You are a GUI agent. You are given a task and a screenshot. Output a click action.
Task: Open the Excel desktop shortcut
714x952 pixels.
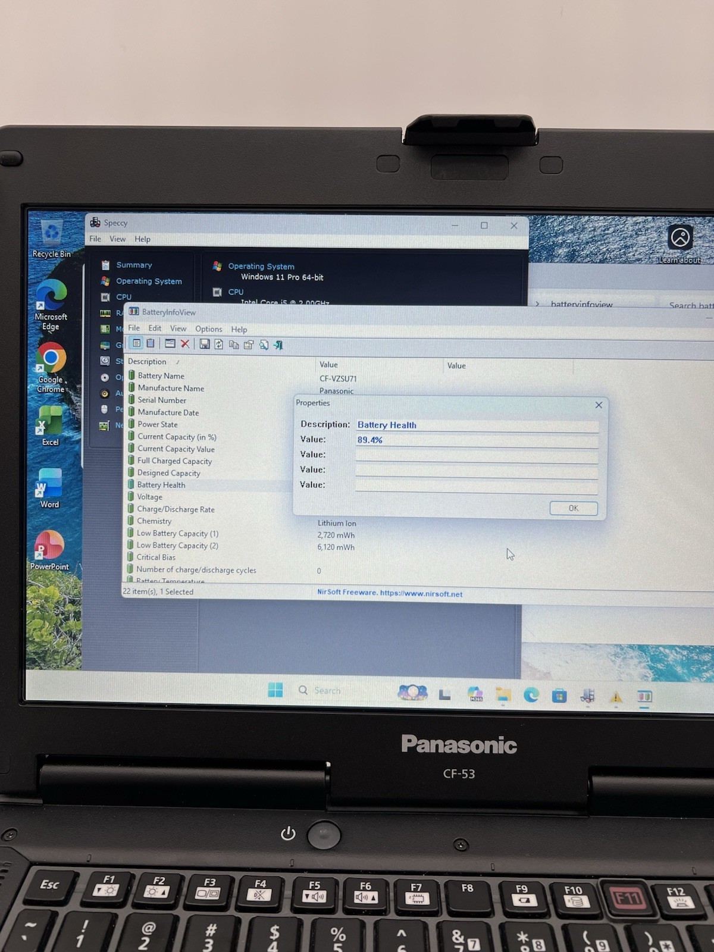tap(50, 426)
